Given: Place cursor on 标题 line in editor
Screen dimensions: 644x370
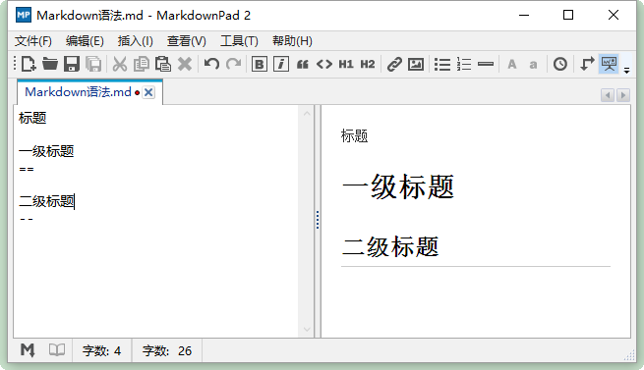Looking at the screenshot, I should point(32,118).
